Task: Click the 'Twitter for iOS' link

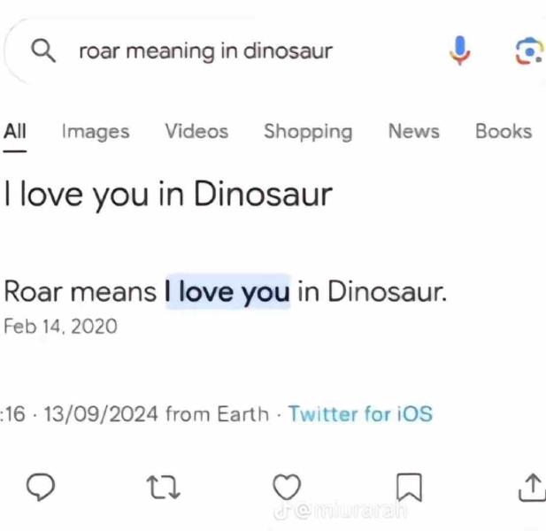Action: [x=360, y=413]
